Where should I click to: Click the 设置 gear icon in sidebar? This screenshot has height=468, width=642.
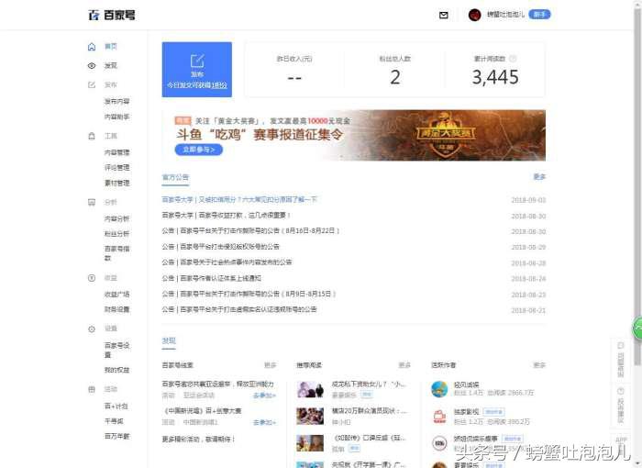pyautogui.click(x=92, y=329)
